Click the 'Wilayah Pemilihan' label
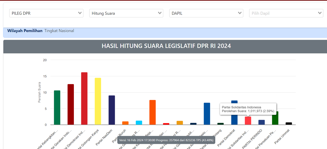 click(25, 31)
